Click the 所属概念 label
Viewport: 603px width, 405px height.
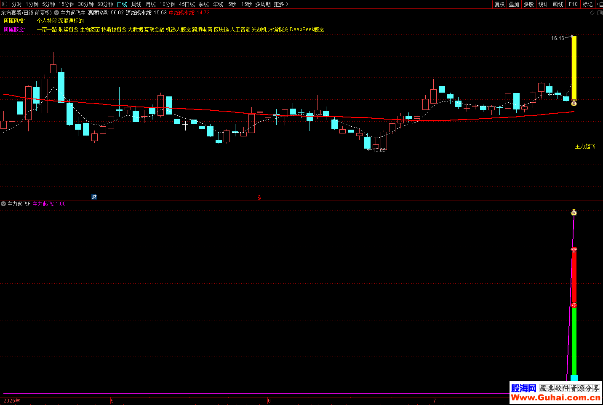[x=14, y=29]
